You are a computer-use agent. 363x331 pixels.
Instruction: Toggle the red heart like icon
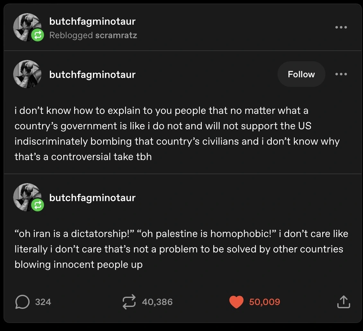click(x=236, y=302)
